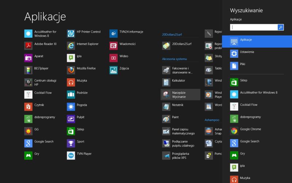Open the Sport app
Screen dimensions: 292x183
click(x=76, y=143)
